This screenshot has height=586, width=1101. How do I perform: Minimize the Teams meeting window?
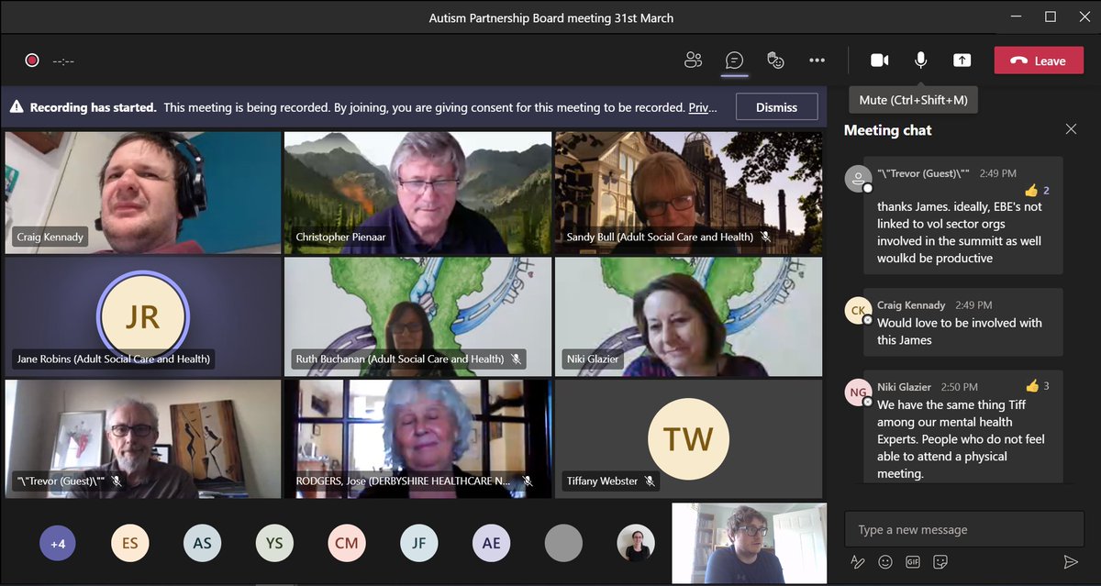(x=1014, y=17)
